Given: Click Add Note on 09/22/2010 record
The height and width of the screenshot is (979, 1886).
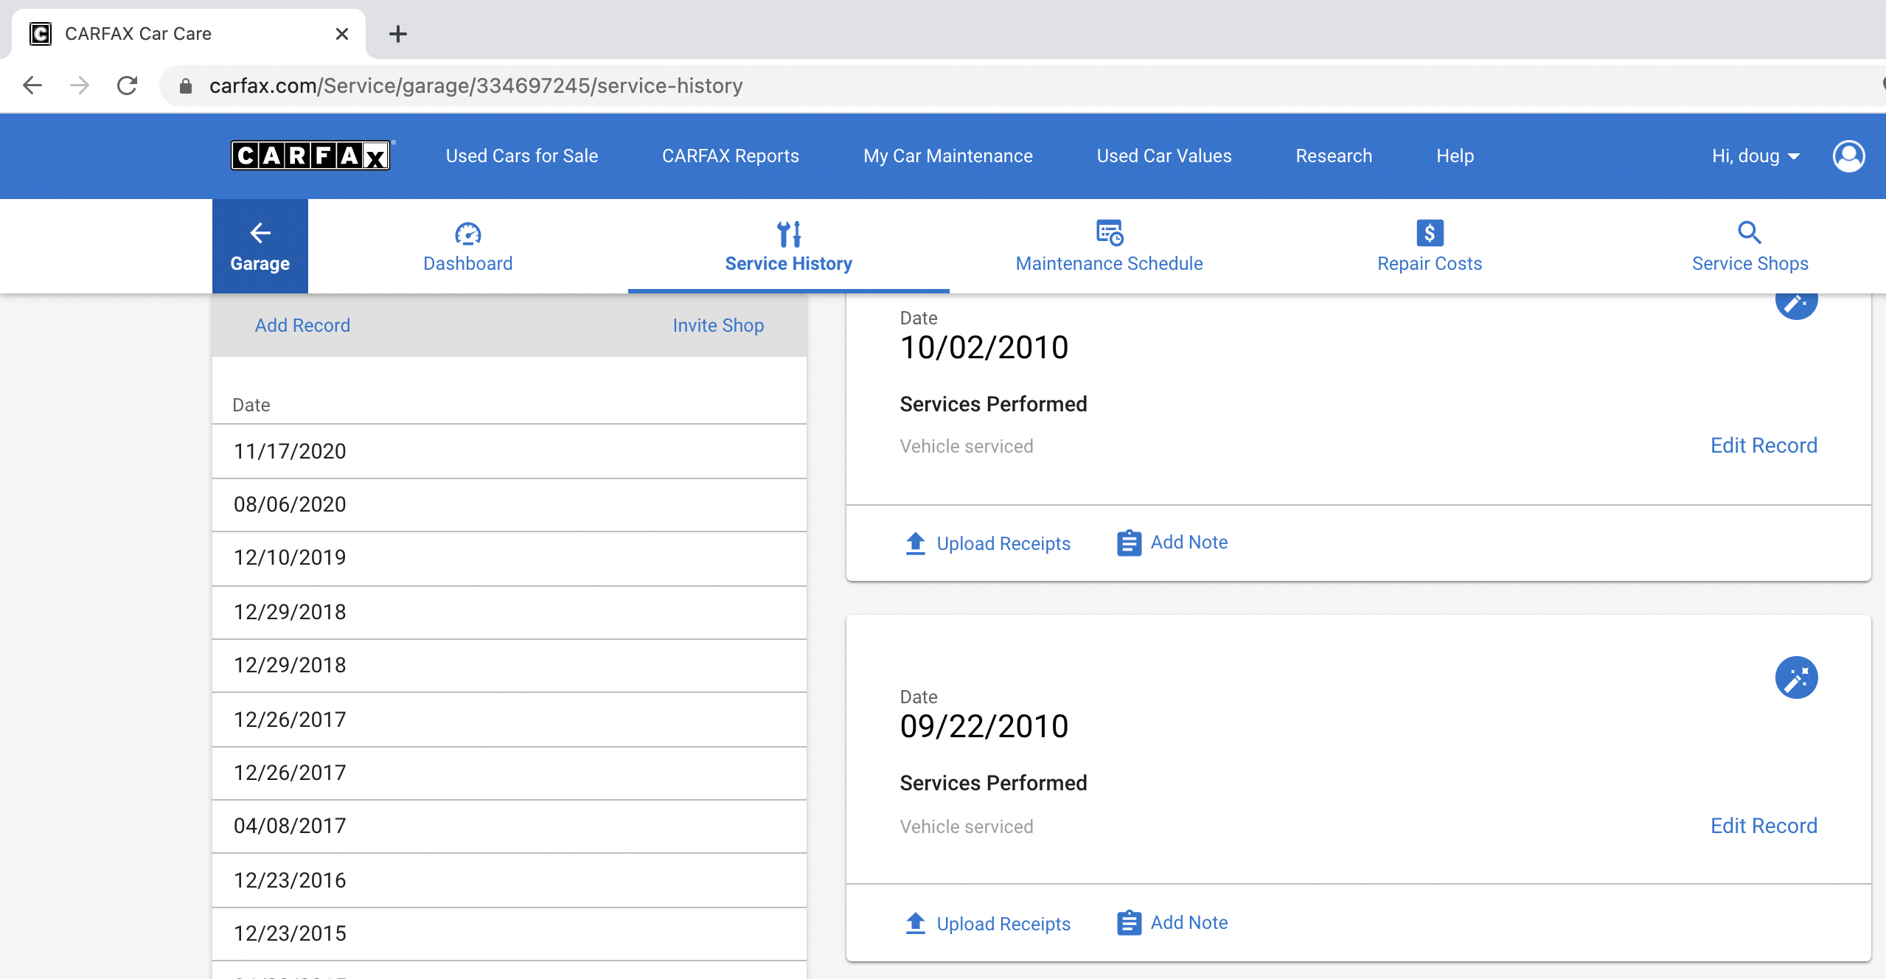Looking at the screenshot, I should [x=1172, y=923].
